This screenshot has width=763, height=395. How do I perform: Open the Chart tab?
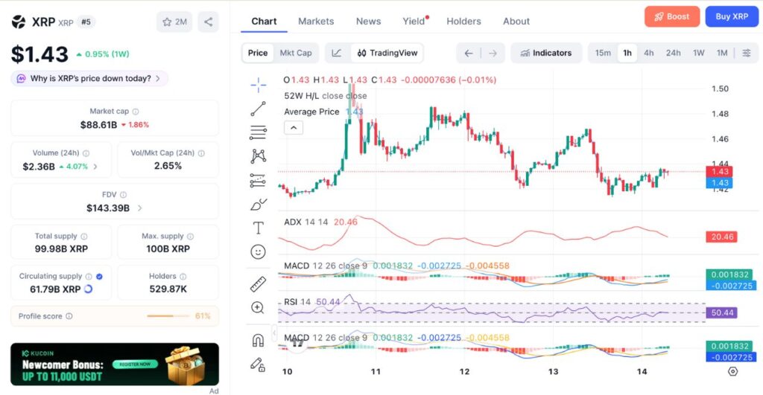coord(264,22)
